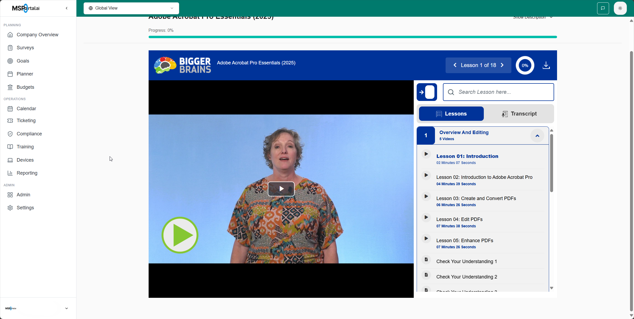Toggle the light/dark theme button
The width and height of the screenshot is (634, 319).
(x=620, y=8)
